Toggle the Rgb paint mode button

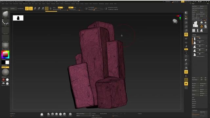[x=60, y=8]
